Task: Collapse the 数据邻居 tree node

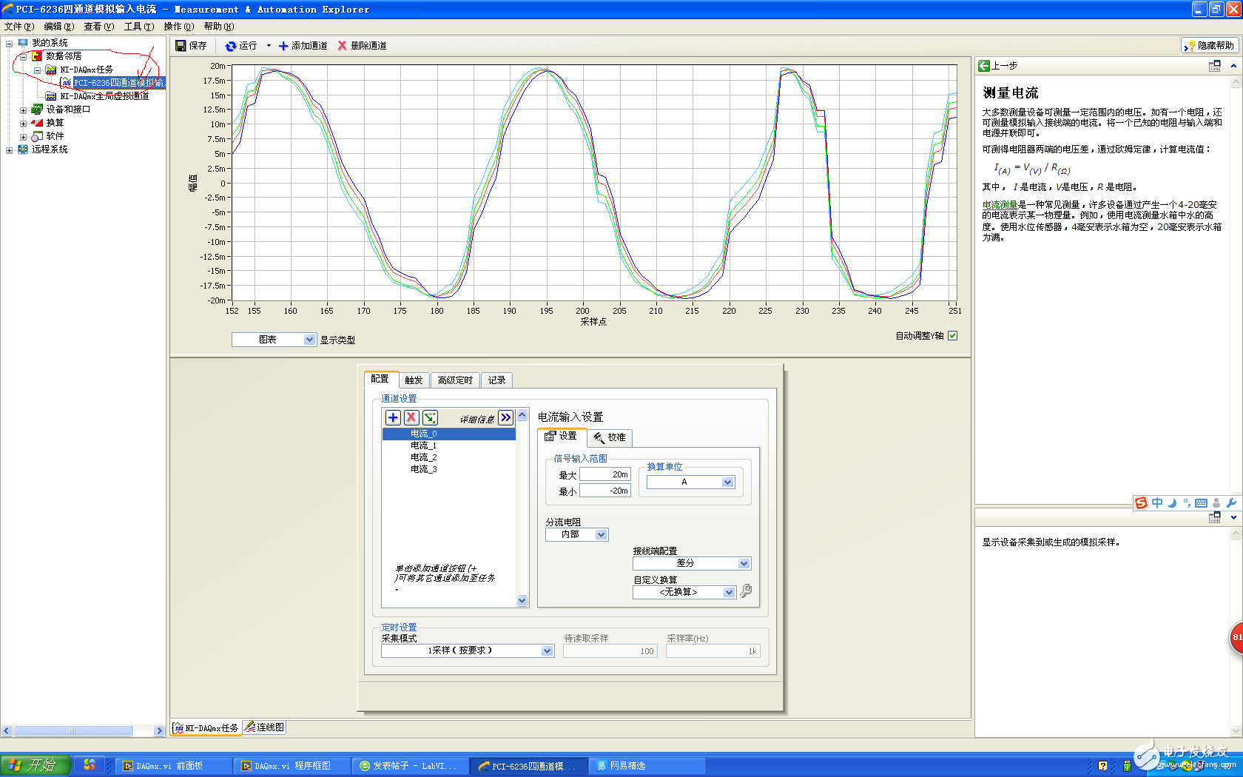Action: [23, 56]
